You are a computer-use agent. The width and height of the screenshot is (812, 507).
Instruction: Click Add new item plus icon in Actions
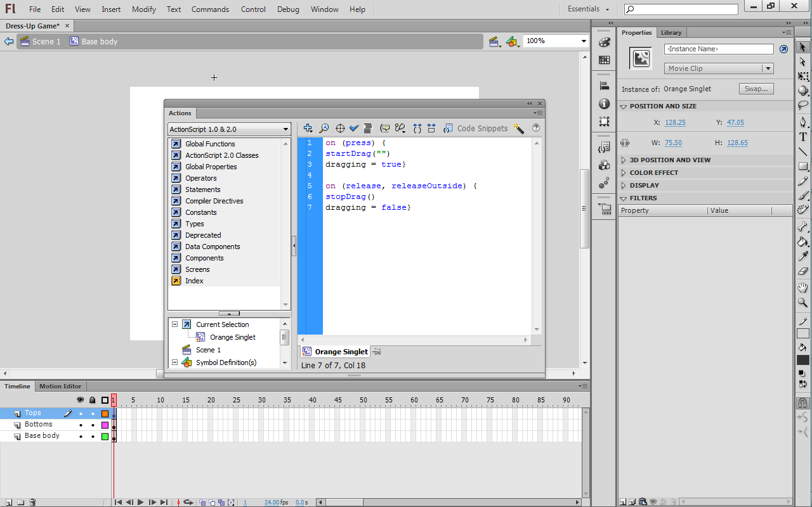(308, 129)
